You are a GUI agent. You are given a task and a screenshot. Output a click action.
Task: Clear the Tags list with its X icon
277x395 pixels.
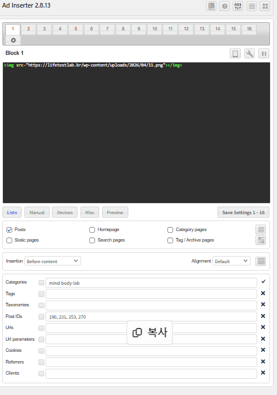263,293
